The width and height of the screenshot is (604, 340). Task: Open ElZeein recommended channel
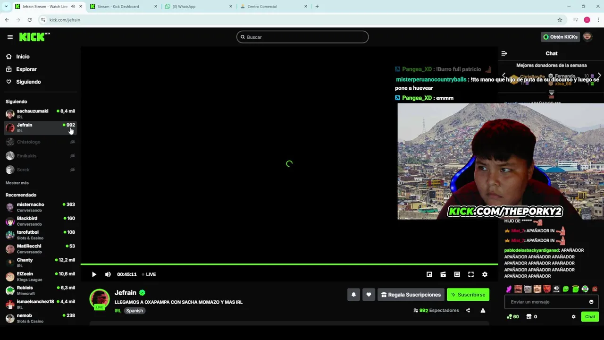(x=40, y=276)
